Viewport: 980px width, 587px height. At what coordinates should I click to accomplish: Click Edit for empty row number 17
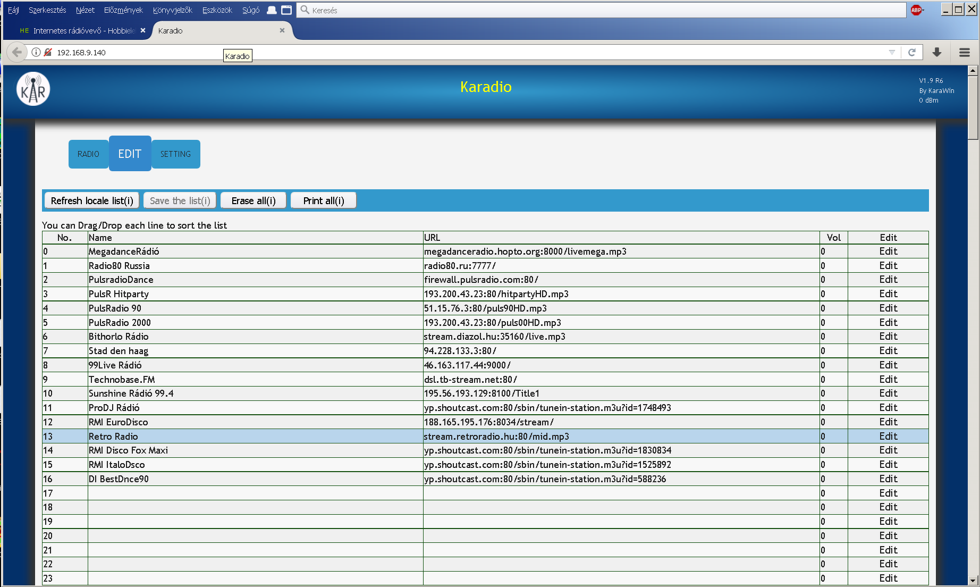(888, 493)
